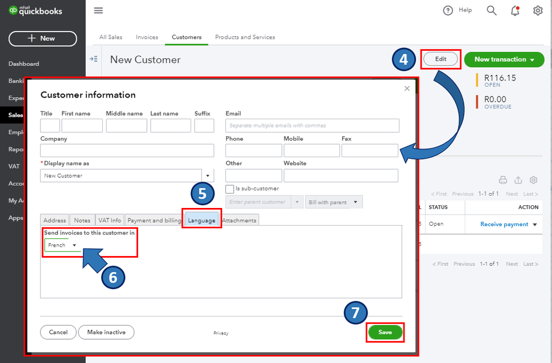Expand the Receive payment action arrow
The image size is (552, 363).
point(535,225)
